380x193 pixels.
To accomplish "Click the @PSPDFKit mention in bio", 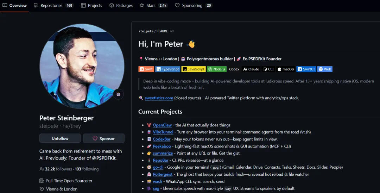I will (x=104, y=158).
